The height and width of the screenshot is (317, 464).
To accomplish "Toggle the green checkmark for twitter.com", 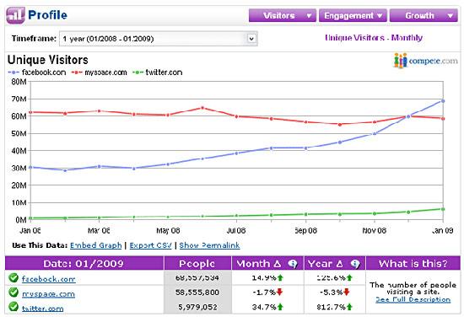I will pyautogui.click(x=13, y=306).
